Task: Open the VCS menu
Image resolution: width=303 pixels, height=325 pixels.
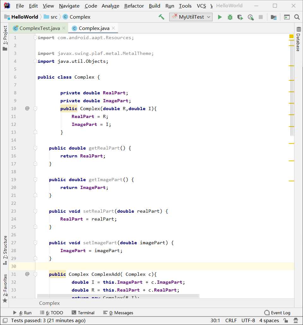Action: pos(201,6)
